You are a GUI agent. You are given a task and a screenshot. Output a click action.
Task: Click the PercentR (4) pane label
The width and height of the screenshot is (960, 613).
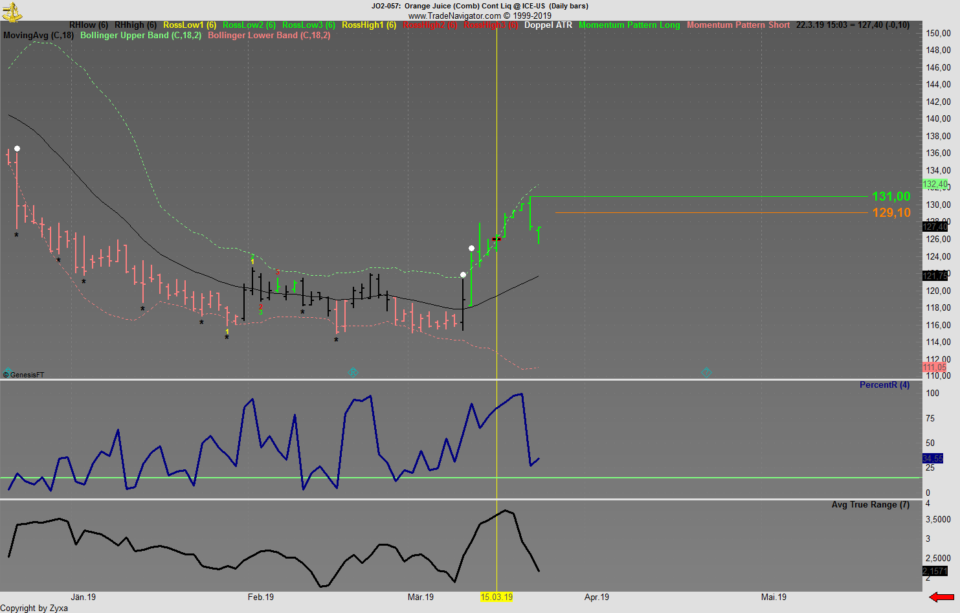point(884,385)
